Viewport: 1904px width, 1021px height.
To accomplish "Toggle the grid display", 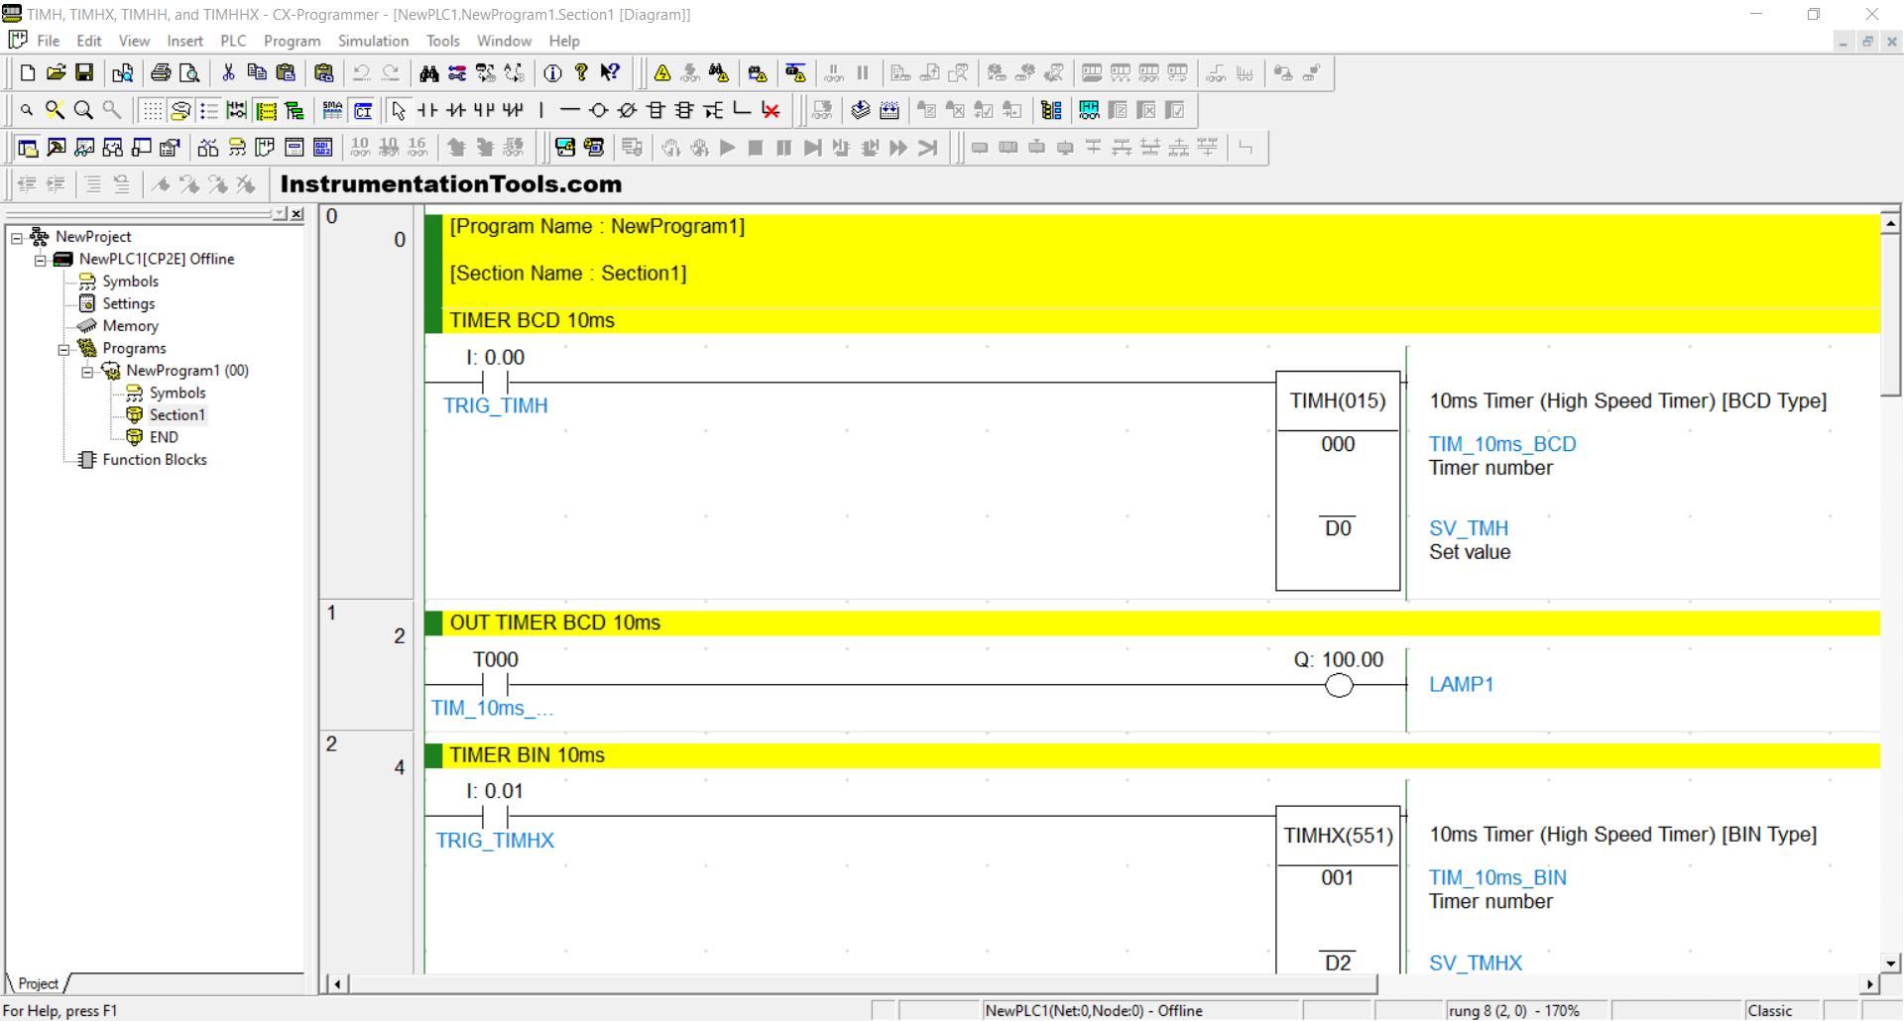I will pyautogui.click(x=152, y=110).
